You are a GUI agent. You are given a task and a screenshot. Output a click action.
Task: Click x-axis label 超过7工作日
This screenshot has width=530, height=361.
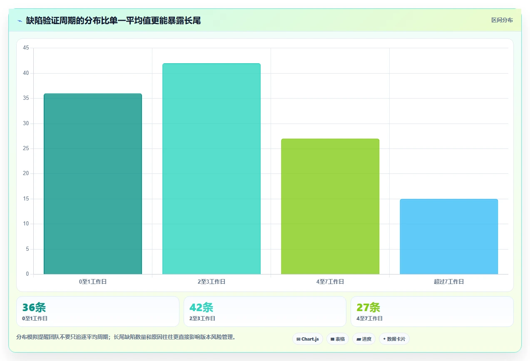[449, 282]
